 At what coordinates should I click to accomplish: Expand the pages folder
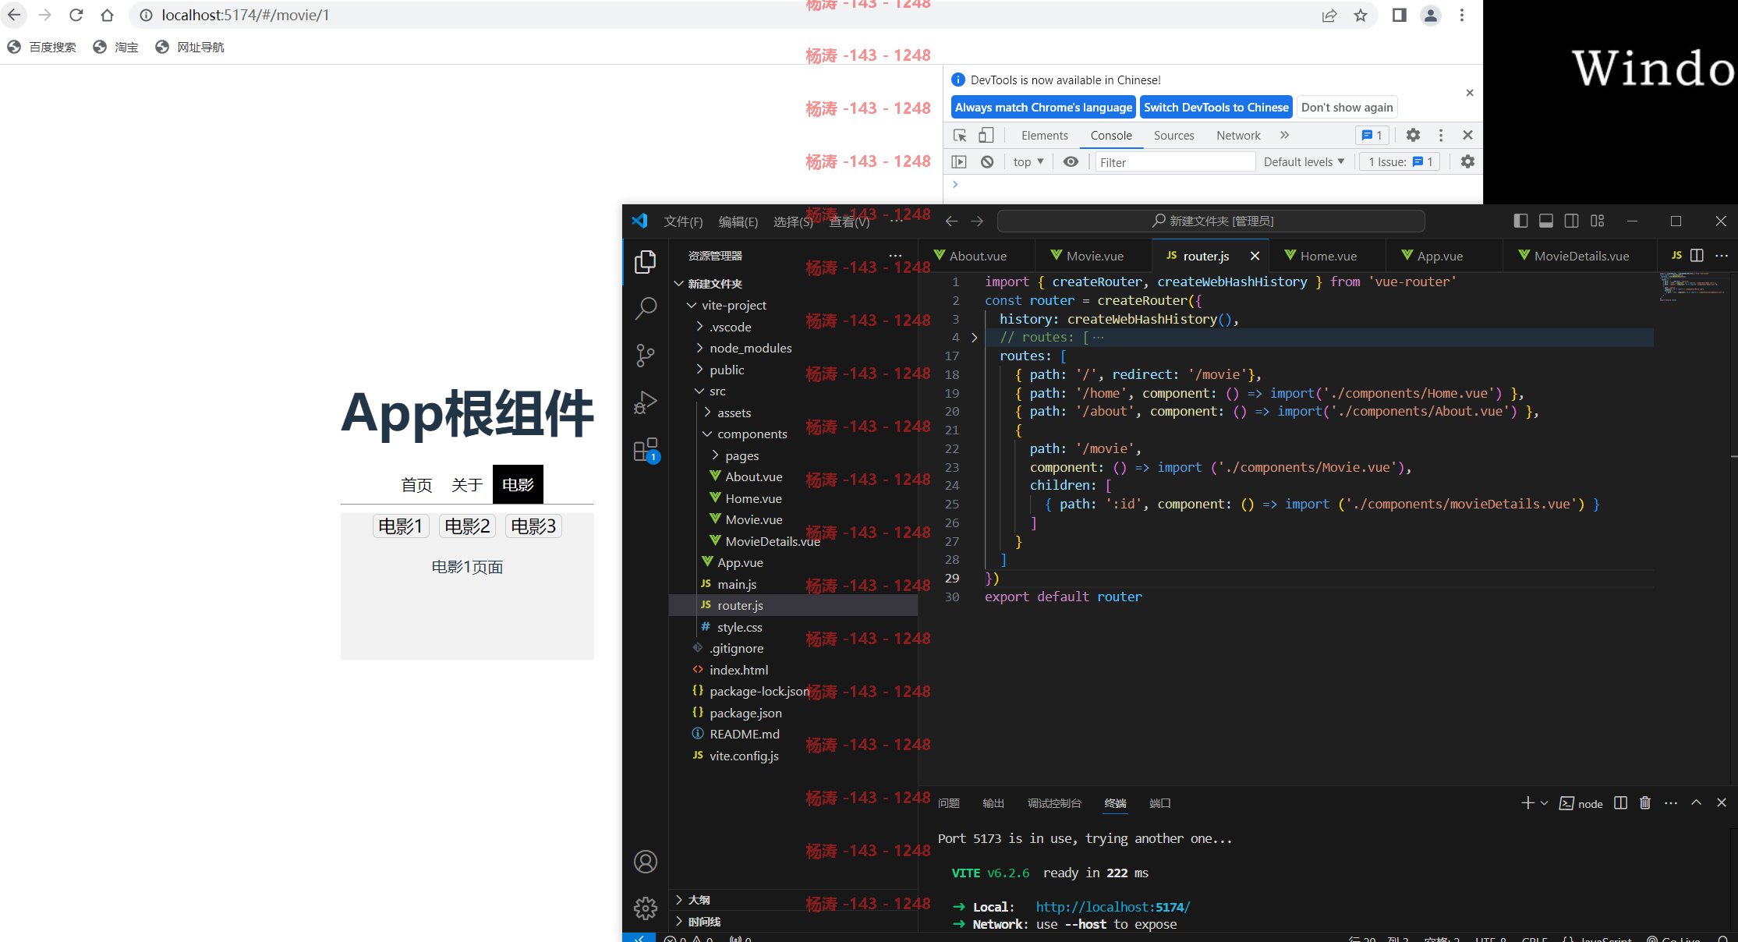click(x=715, y=455)
